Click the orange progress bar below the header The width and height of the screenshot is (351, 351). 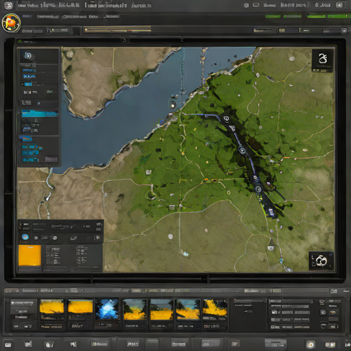[x=118, y=30]
